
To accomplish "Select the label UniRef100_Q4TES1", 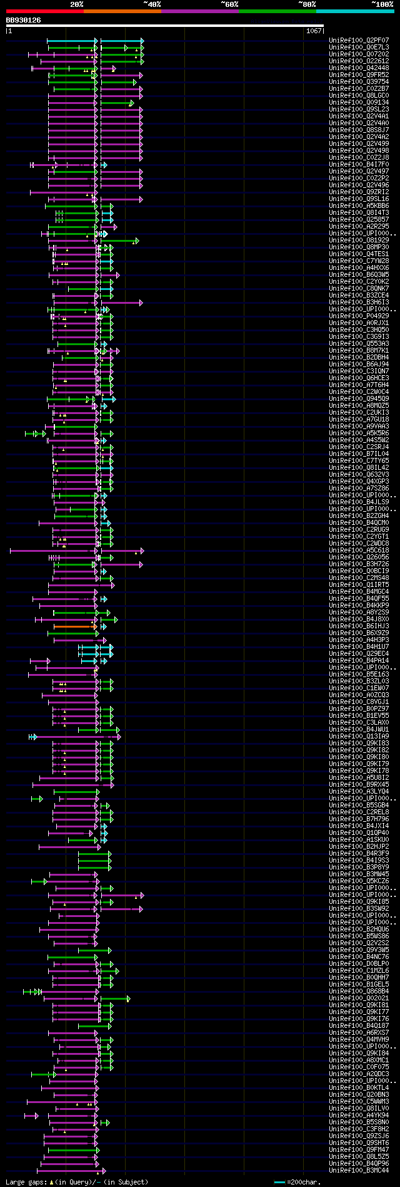I will 359,254.
